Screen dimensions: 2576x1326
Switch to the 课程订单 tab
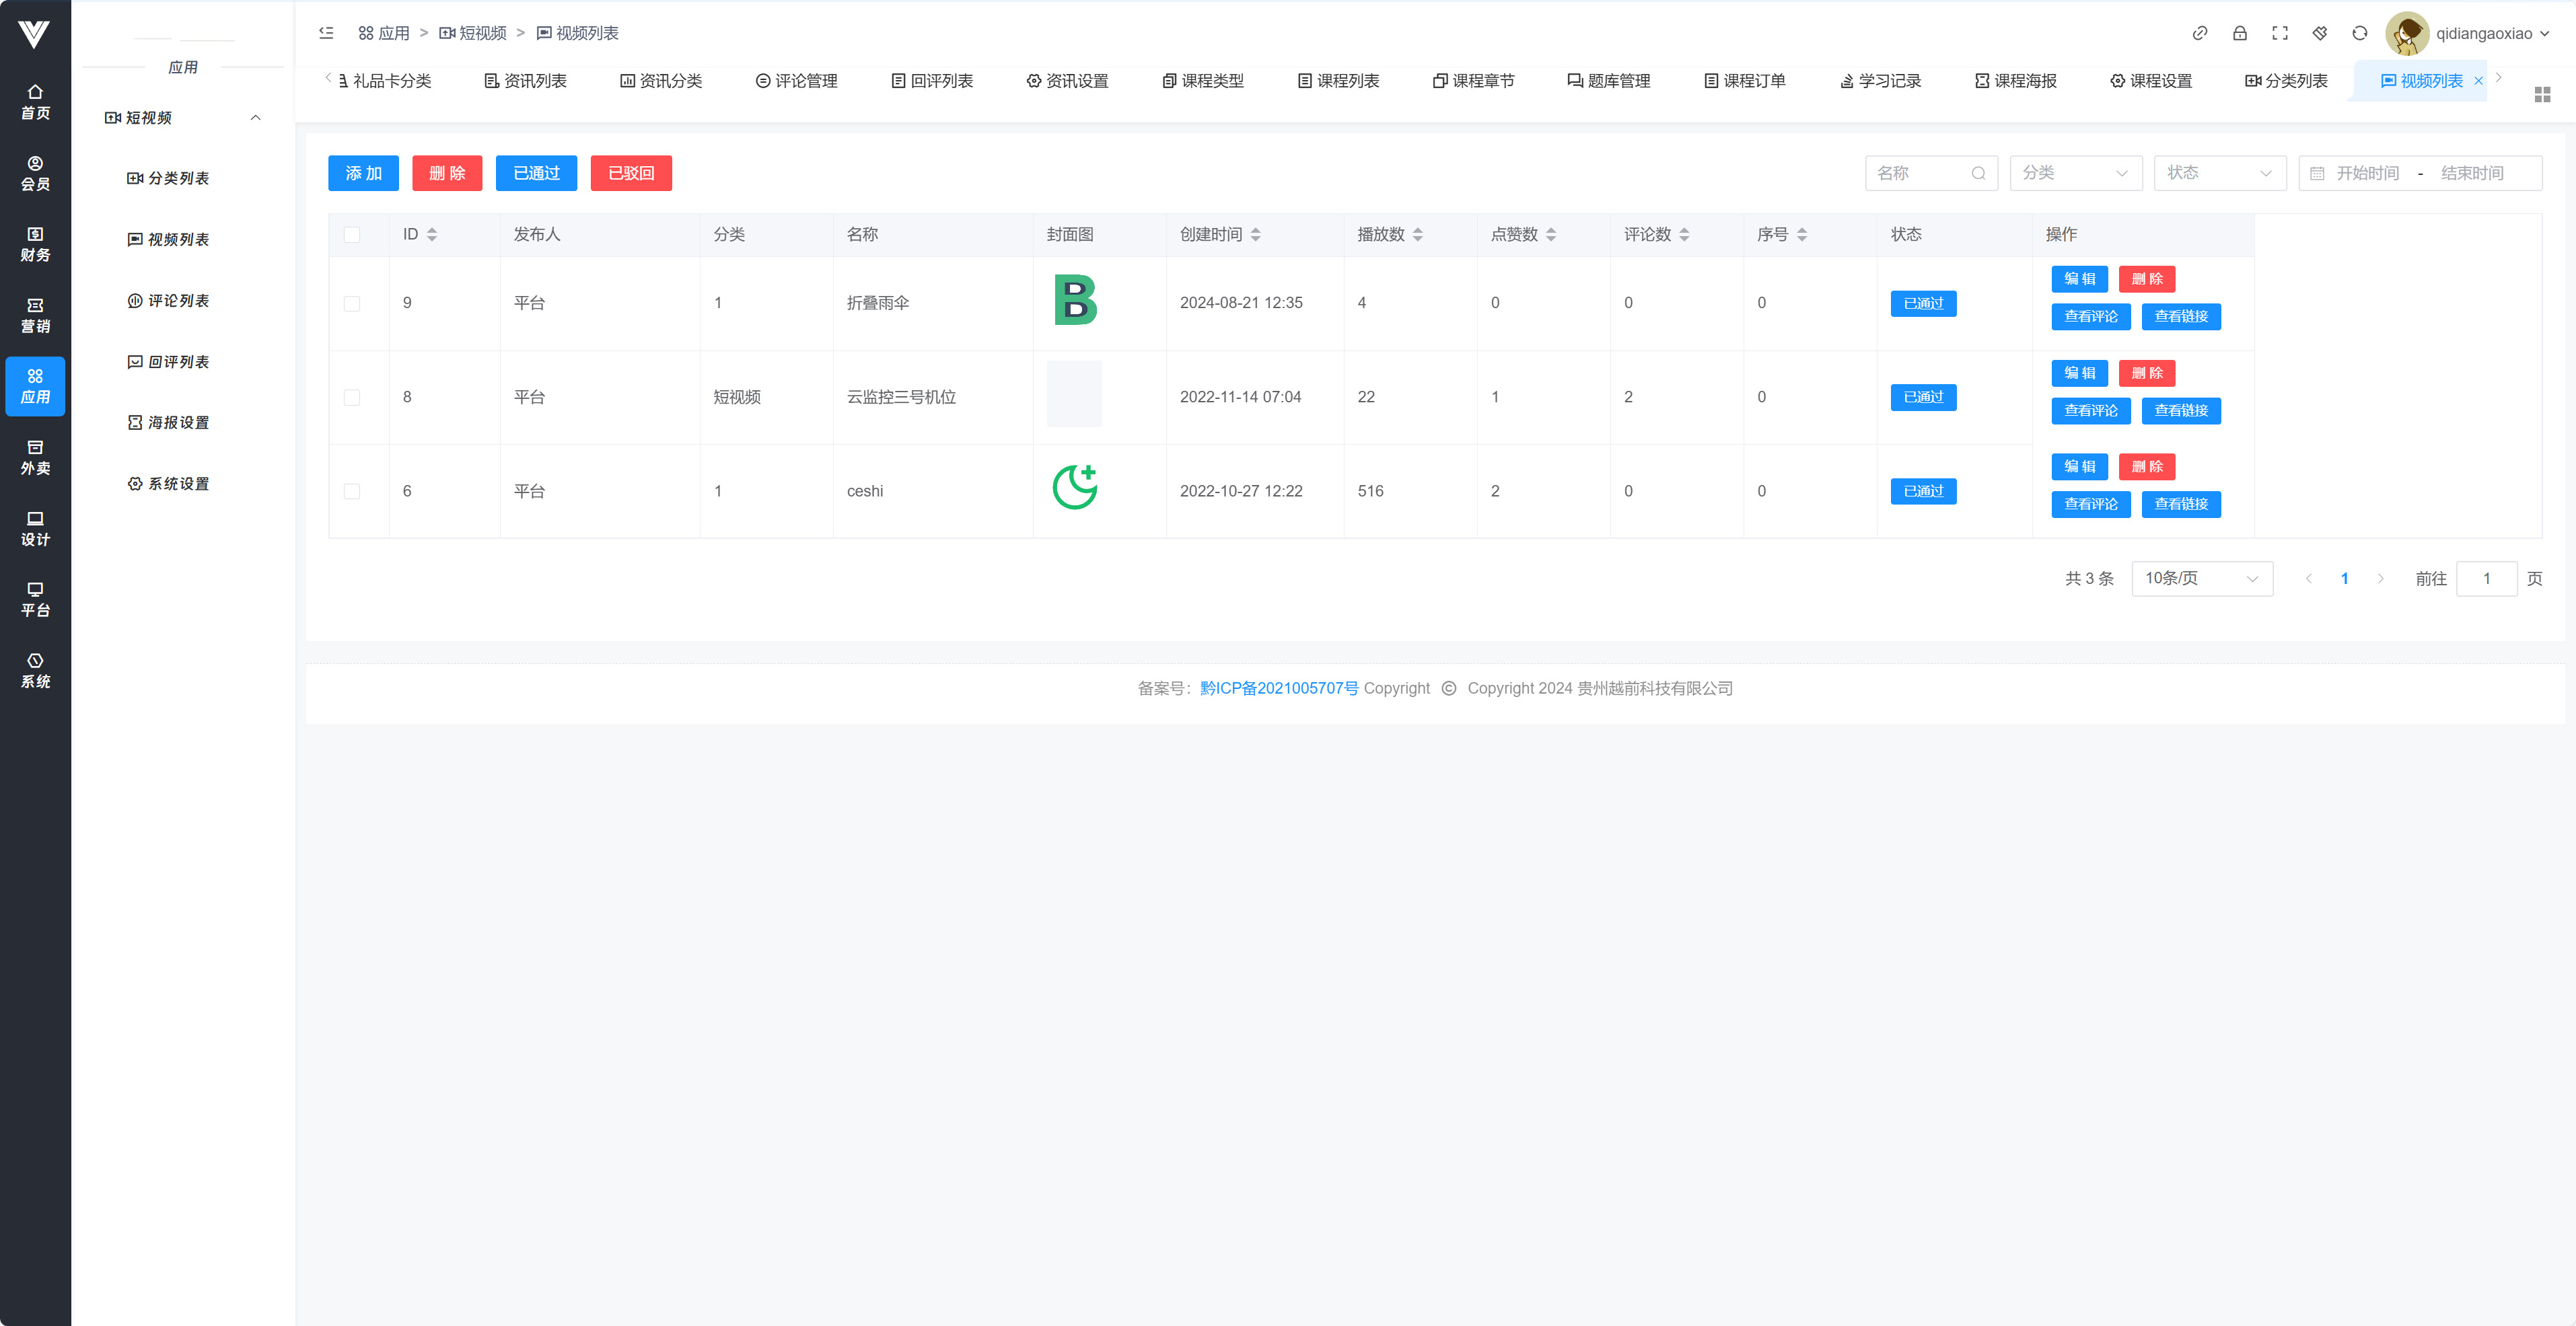pos(1744,81)
